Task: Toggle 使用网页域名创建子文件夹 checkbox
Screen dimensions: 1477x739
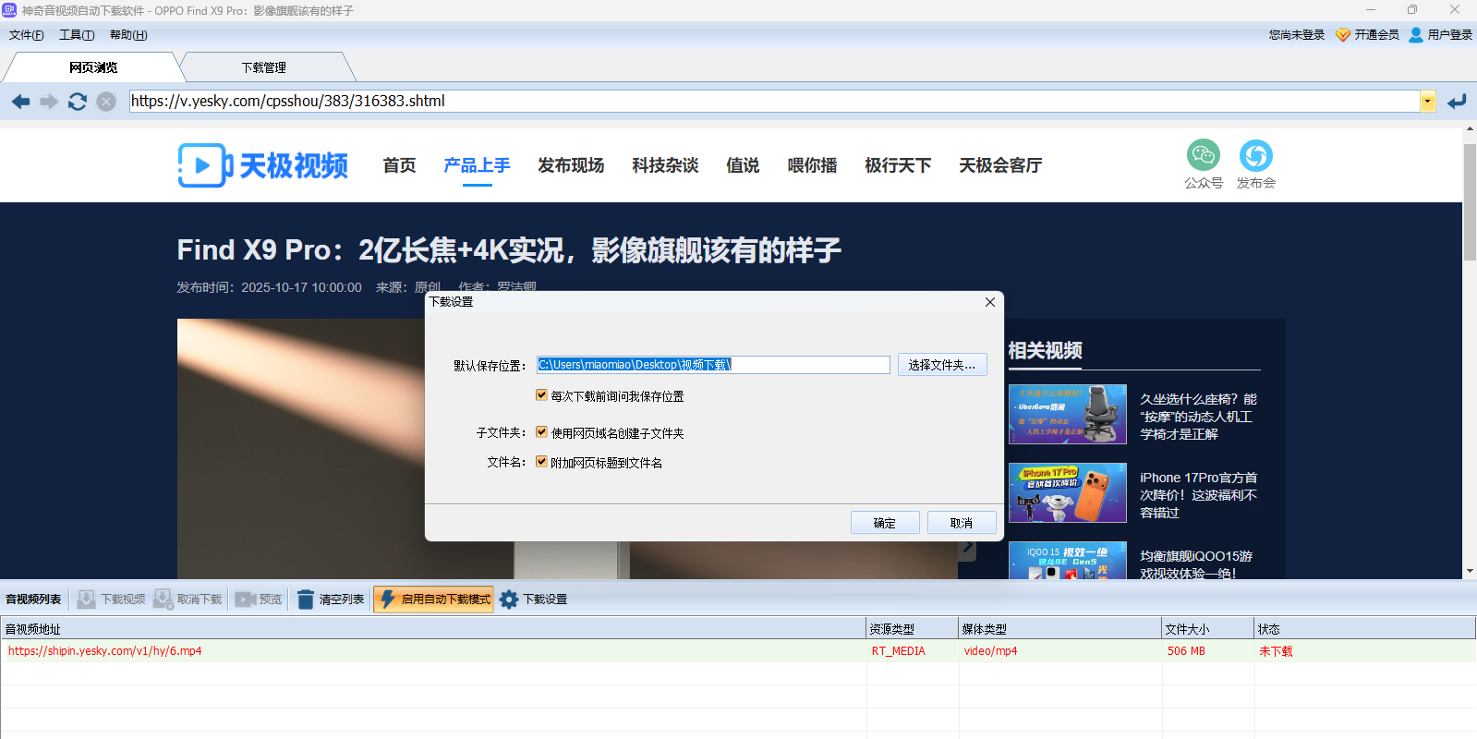Action: point(541,432)
